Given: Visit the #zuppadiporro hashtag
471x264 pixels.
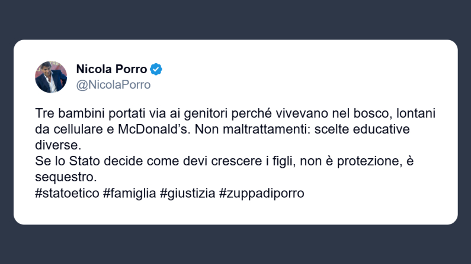Looking at the screenshot, I should 261,193.
